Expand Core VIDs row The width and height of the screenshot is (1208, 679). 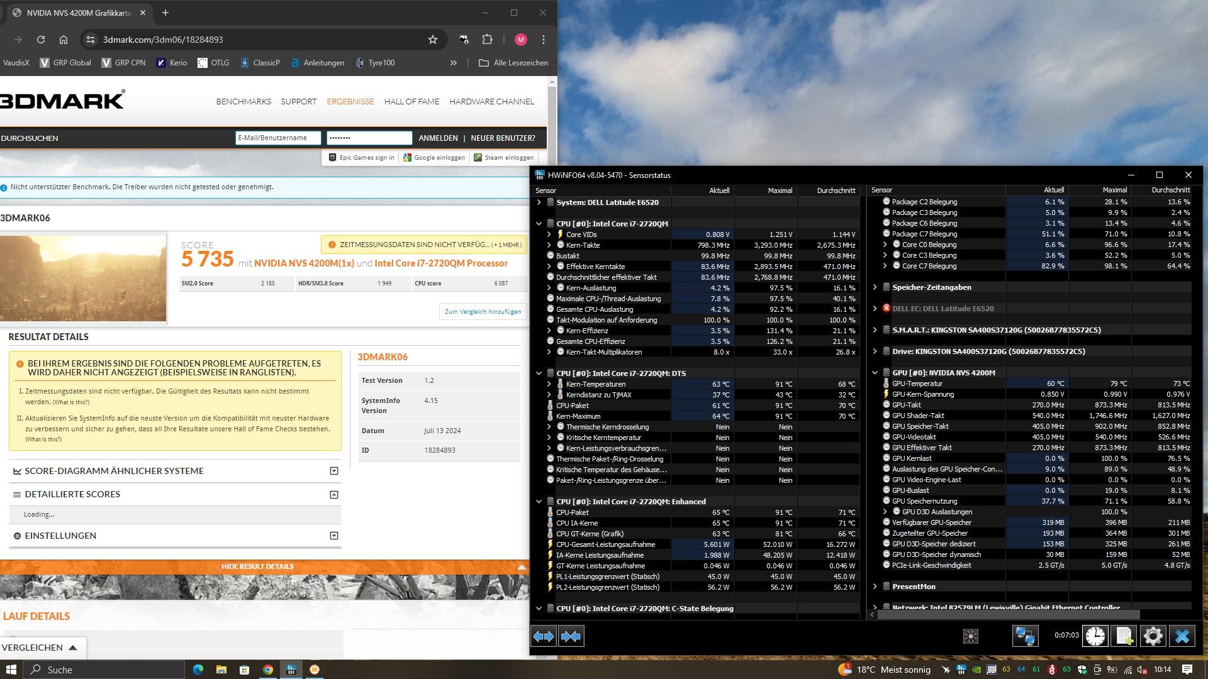coord(549,235)
